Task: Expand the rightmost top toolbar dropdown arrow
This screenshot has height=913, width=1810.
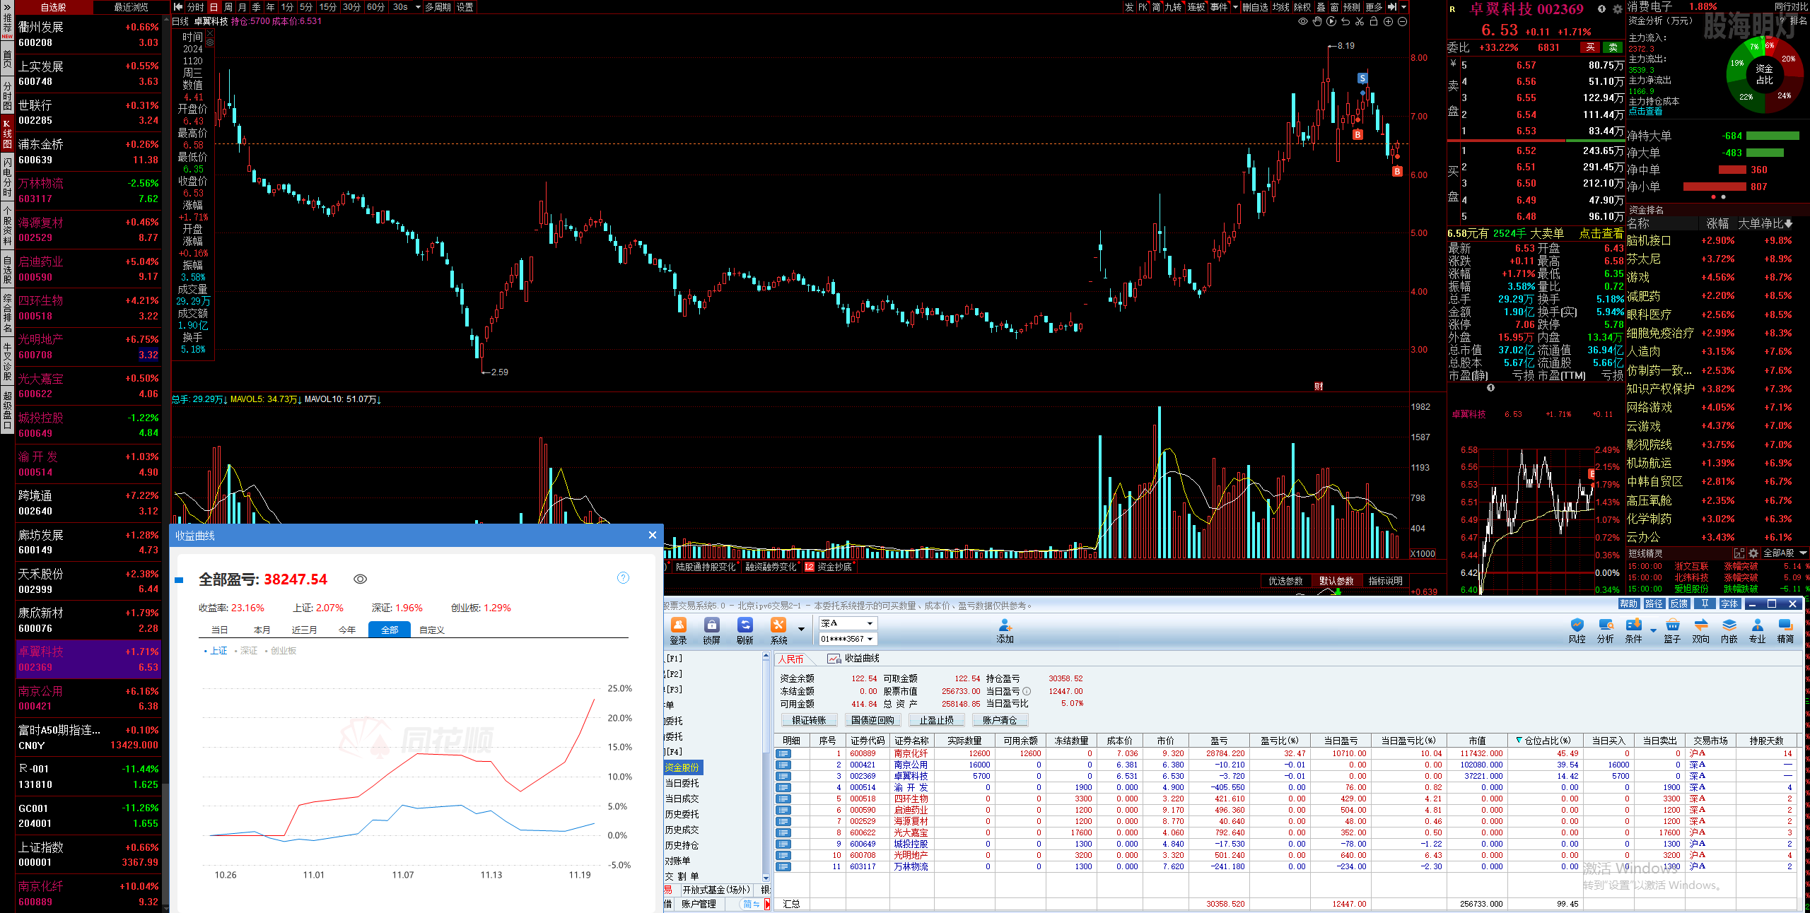Action: pyautogui.click(x=1403, y=7)
